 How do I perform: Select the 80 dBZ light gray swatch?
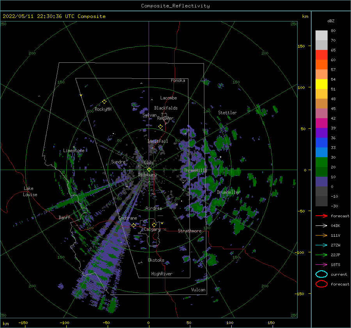click(321, 35)
